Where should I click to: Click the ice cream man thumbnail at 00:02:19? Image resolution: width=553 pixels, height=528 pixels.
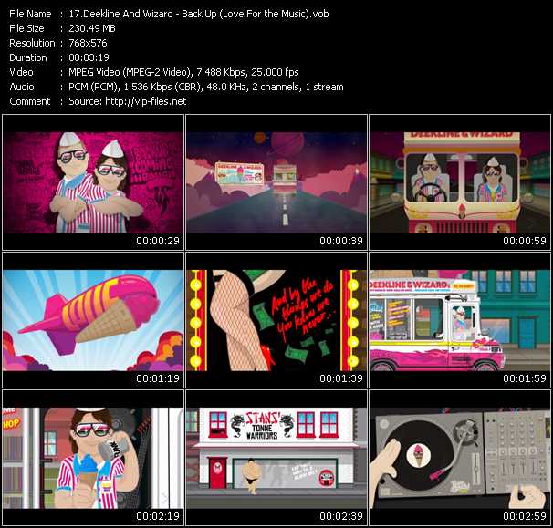point(93,458)
